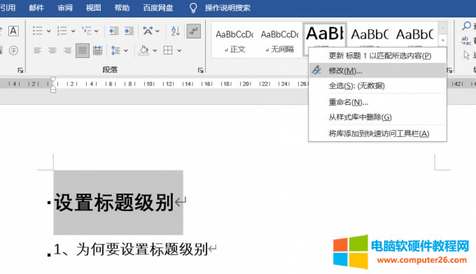This screenshot has height=274, width=476.
Task: Click the Chinese layout icon
Action: 148,31
